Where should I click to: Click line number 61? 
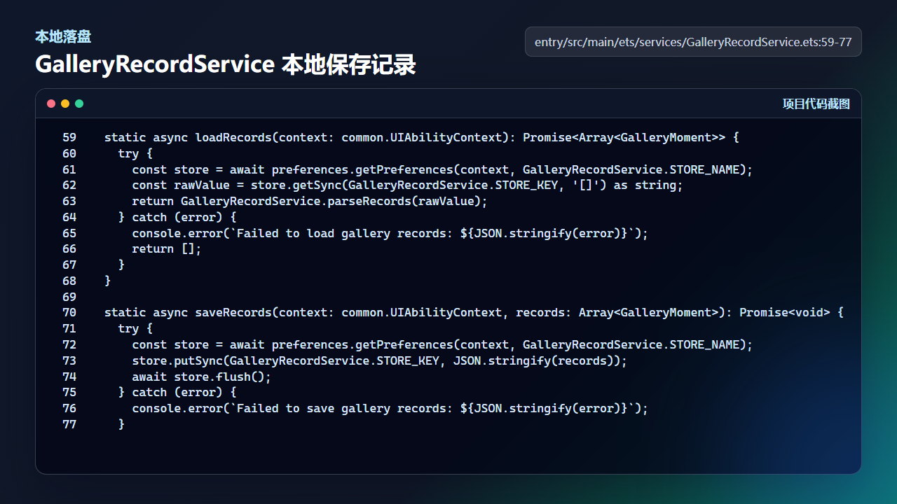point(69,169)
